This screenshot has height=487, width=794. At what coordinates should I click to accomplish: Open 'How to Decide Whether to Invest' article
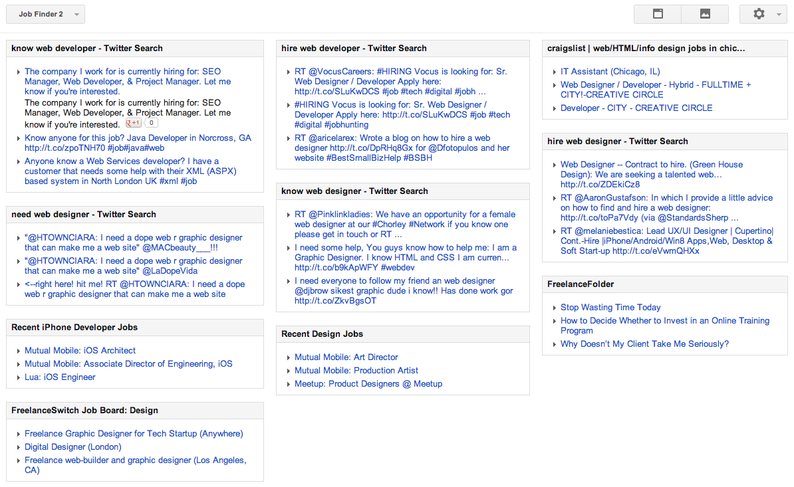click(665, 325)
